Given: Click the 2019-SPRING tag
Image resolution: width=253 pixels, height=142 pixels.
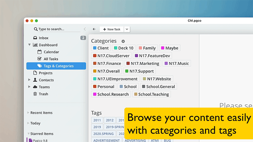Looking at the screenshot, I should [114, 127].
